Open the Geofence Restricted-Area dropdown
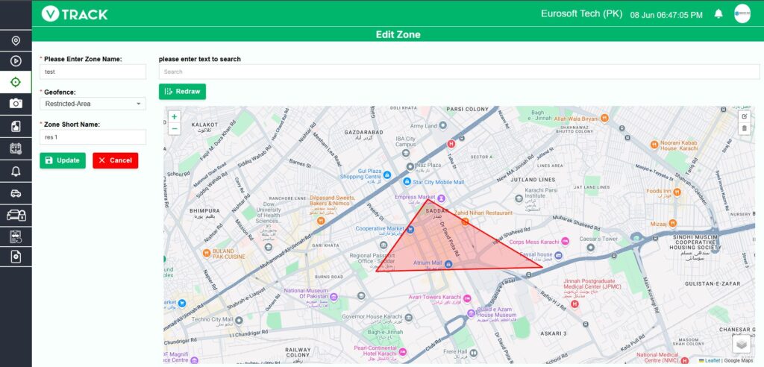This screenshot has height=367, width=764. pos(93,104)
